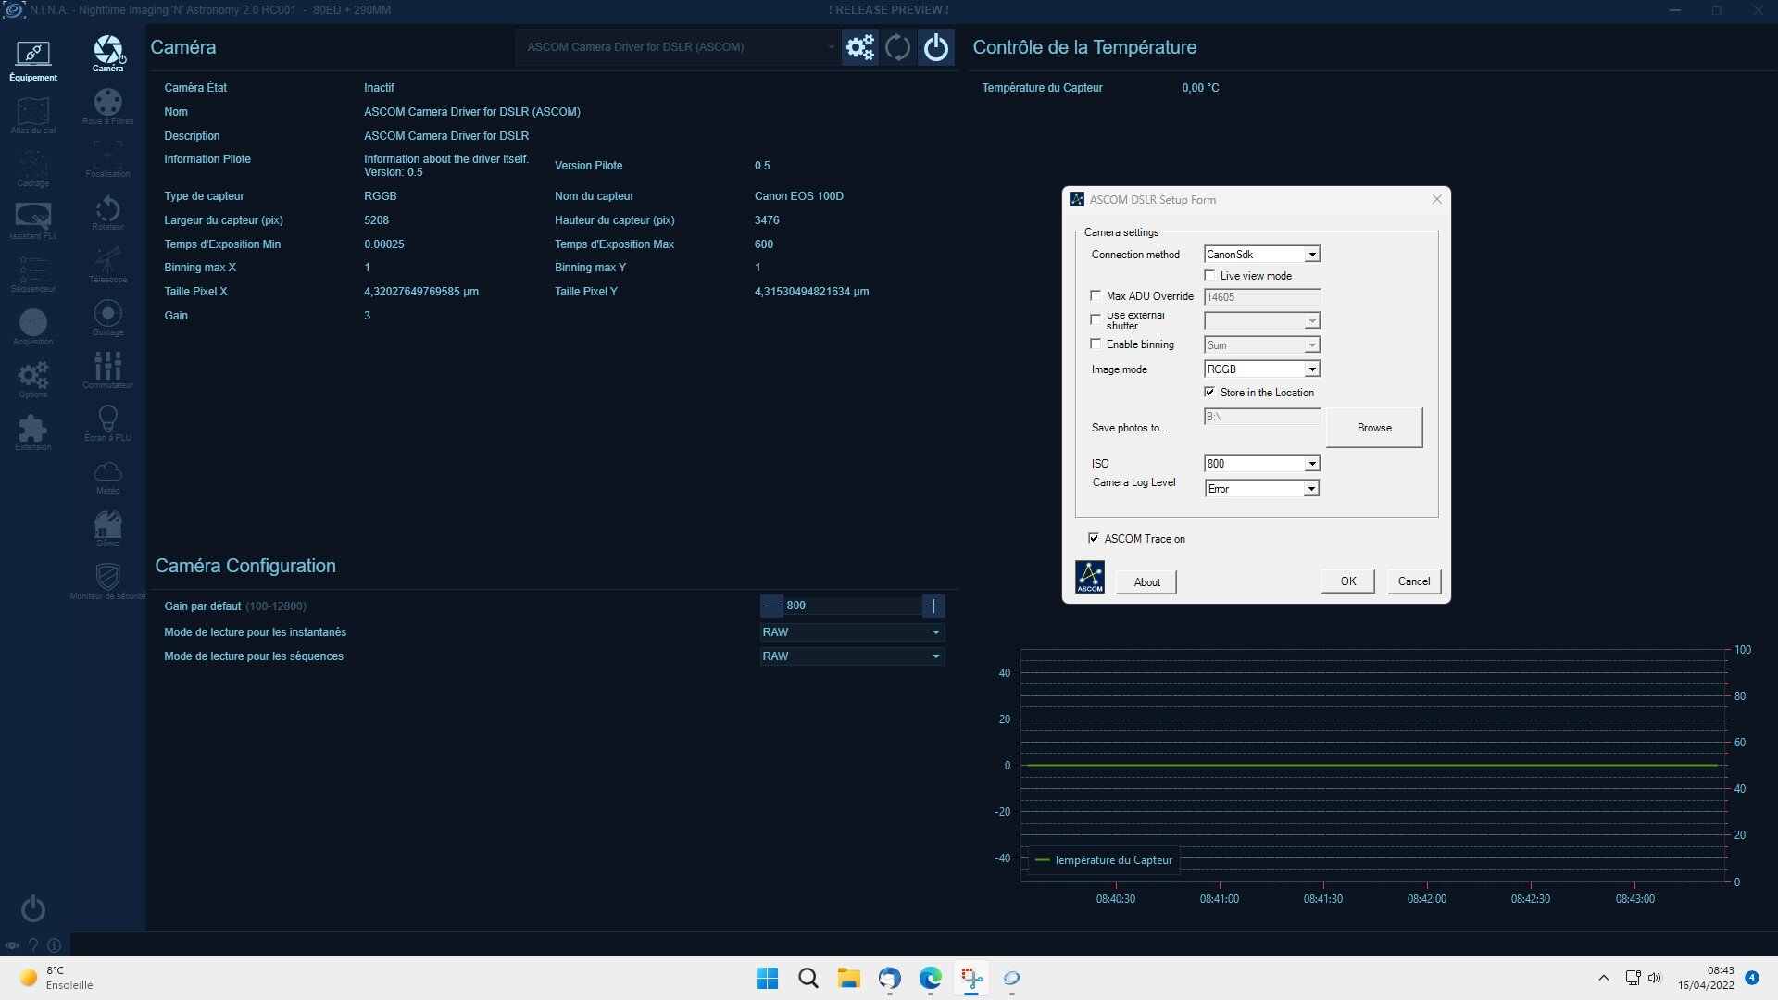
Task: Open camera driver settings gear icon
Action: 859,47
